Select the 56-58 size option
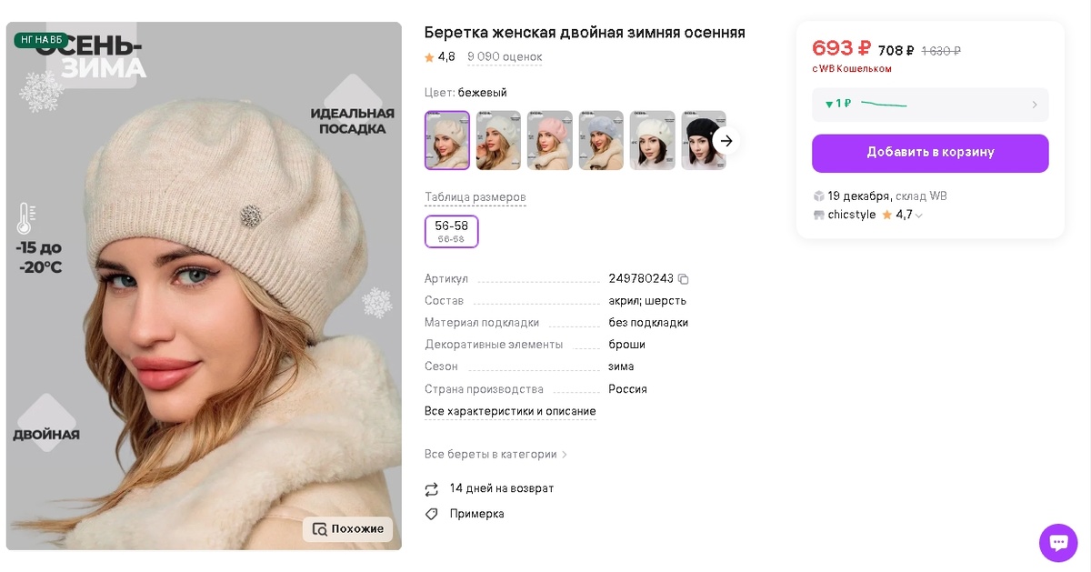This screenshot has width=1091, height=572. pos(451,231)
